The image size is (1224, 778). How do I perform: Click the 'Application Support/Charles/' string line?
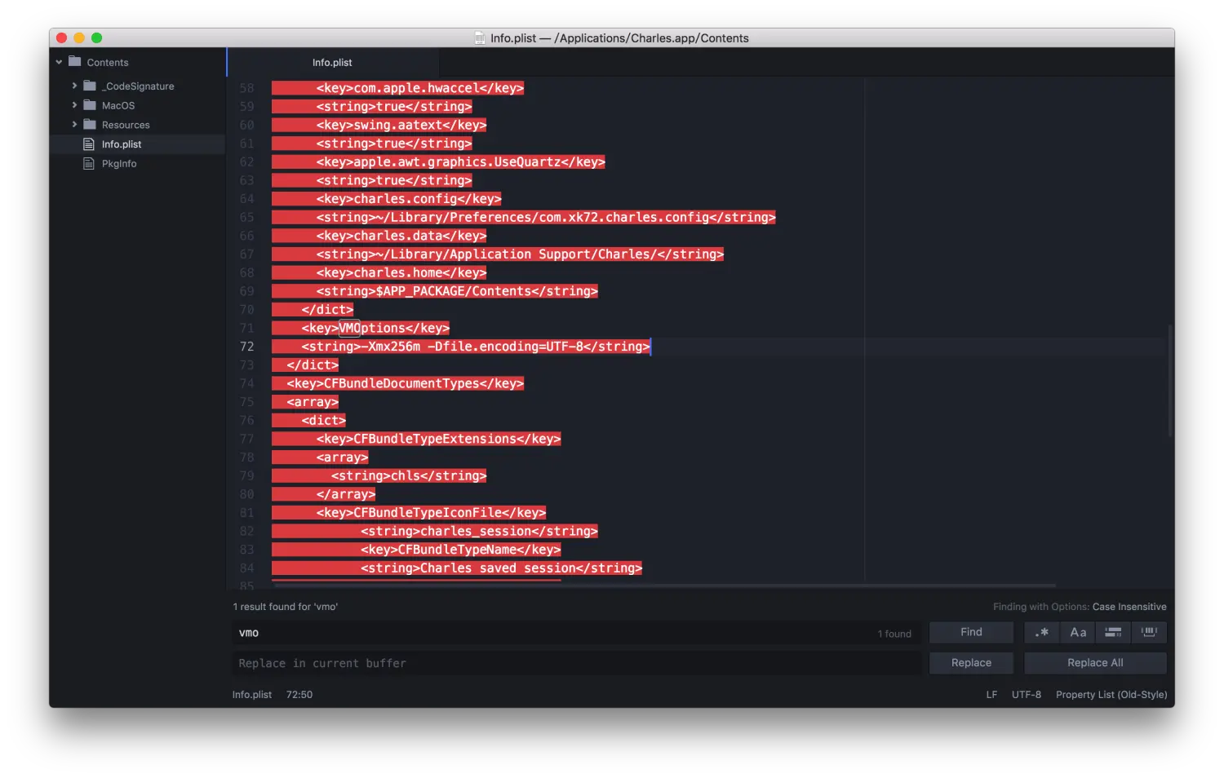[x=520, y=254]
